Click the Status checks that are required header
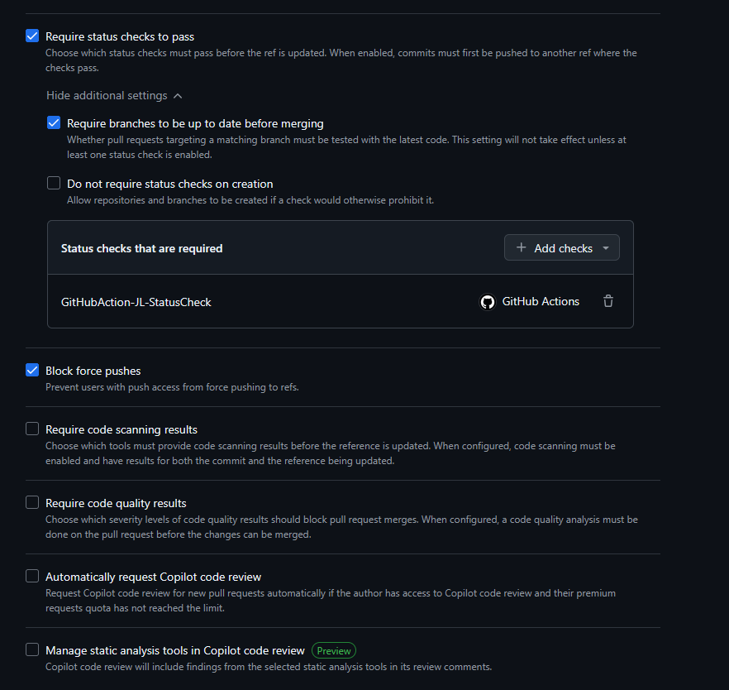The height and width of the screenshot is (690, 729). coord(141,247)
